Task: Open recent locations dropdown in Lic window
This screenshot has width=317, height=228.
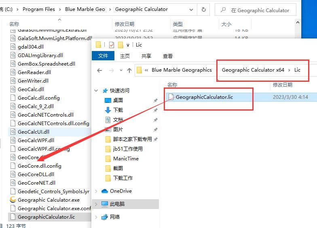Action: click(121, 70)
